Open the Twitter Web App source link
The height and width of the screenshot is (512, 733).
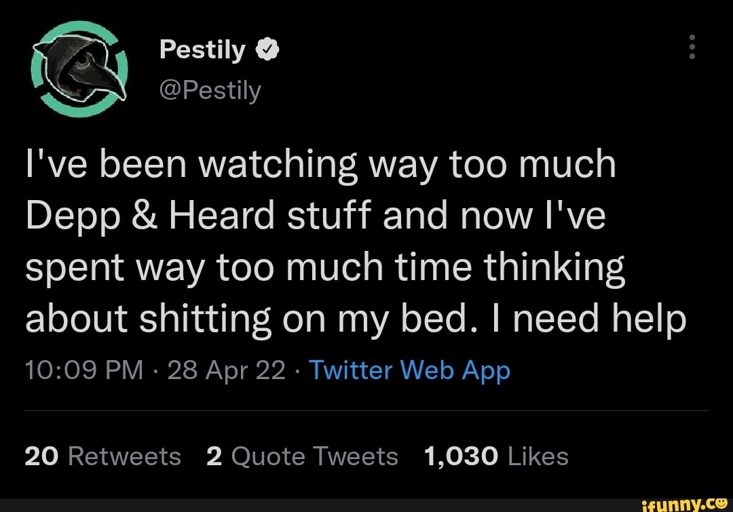409,370
